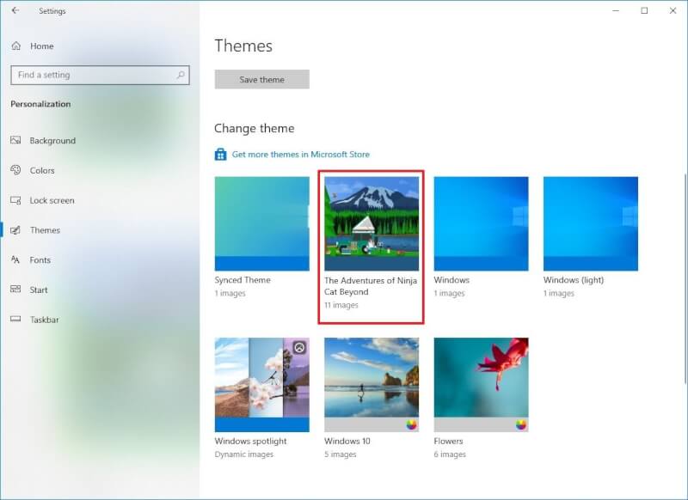Click the vertical scrollbar on the right

(x=685, y=278)
